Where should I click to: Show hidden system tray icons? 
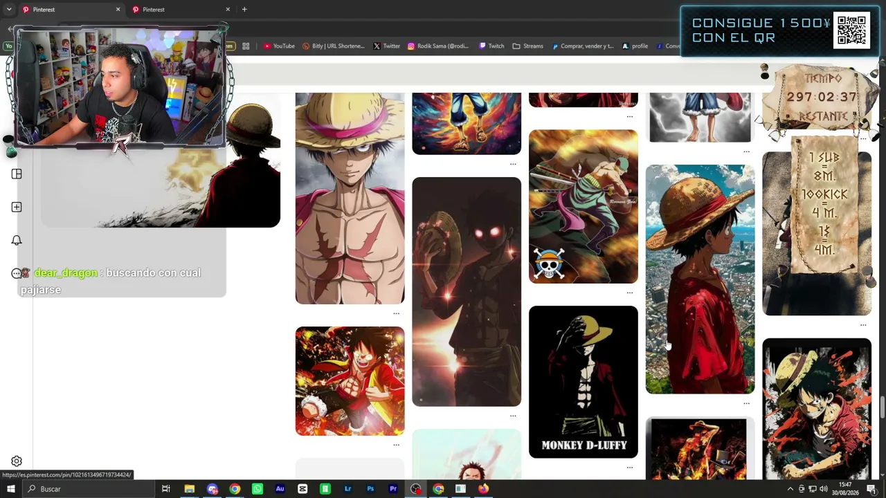click(x=790, y=489)
